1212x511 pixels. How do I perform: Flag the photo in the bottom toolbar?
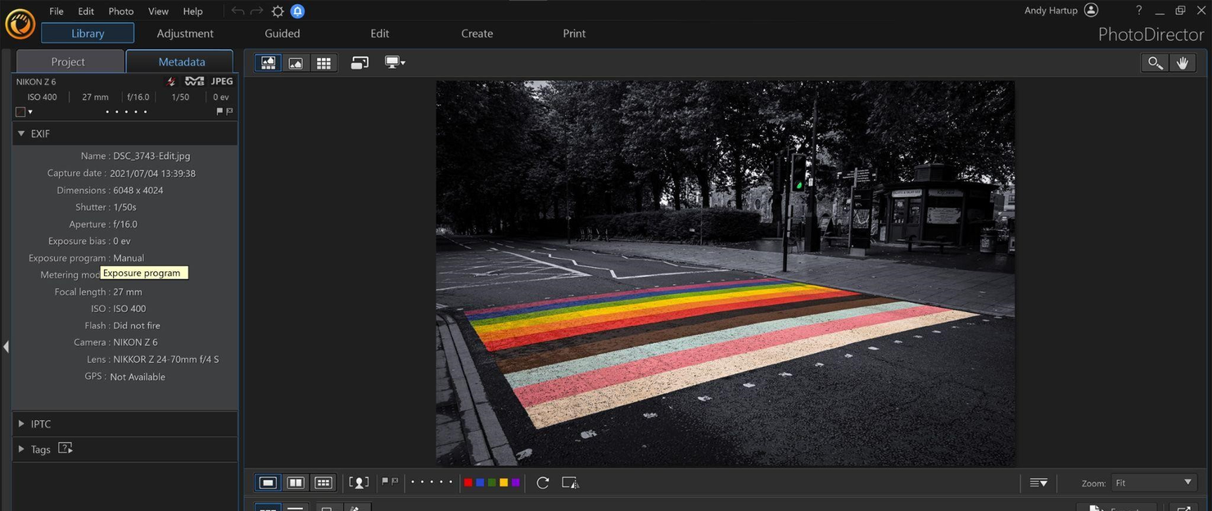(x=385, y=482)
